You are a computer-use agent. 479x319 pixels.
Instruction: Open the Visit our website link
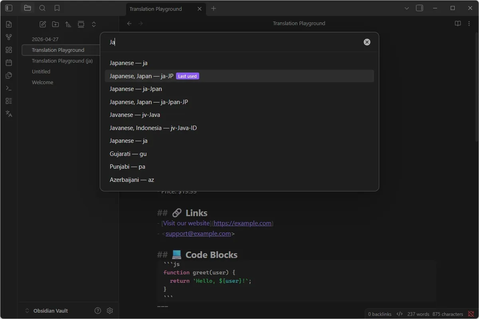point(186,223)
